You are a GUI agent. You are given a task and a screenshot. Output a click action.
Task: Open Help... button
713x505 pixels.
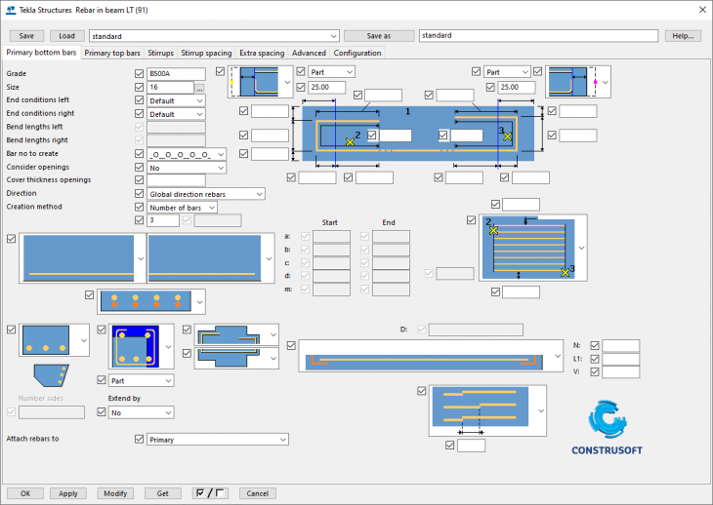(683, 36)
